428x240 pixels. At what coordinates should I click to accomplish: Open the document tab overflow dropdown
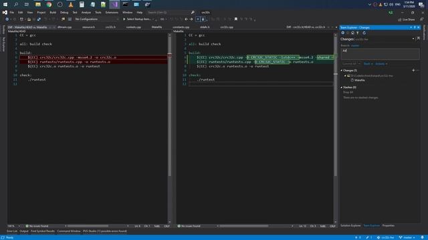pos(336,27)
